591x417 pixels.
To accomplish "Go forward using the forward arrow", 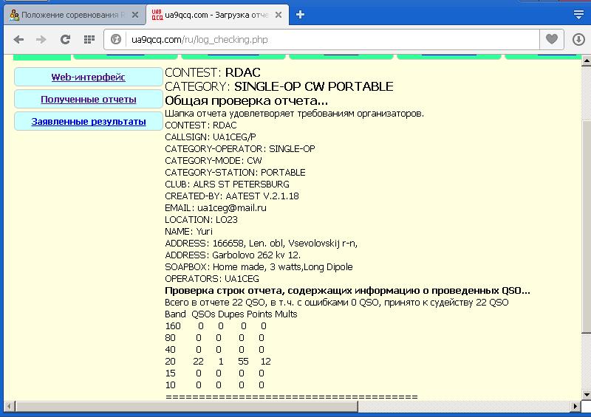I will pos(41,39).
